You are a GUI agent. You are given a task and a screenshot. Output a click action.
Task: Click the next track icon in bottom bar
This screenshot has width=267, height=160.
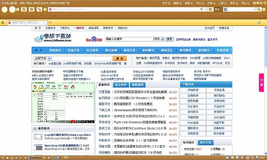click(x=44, y=158)
